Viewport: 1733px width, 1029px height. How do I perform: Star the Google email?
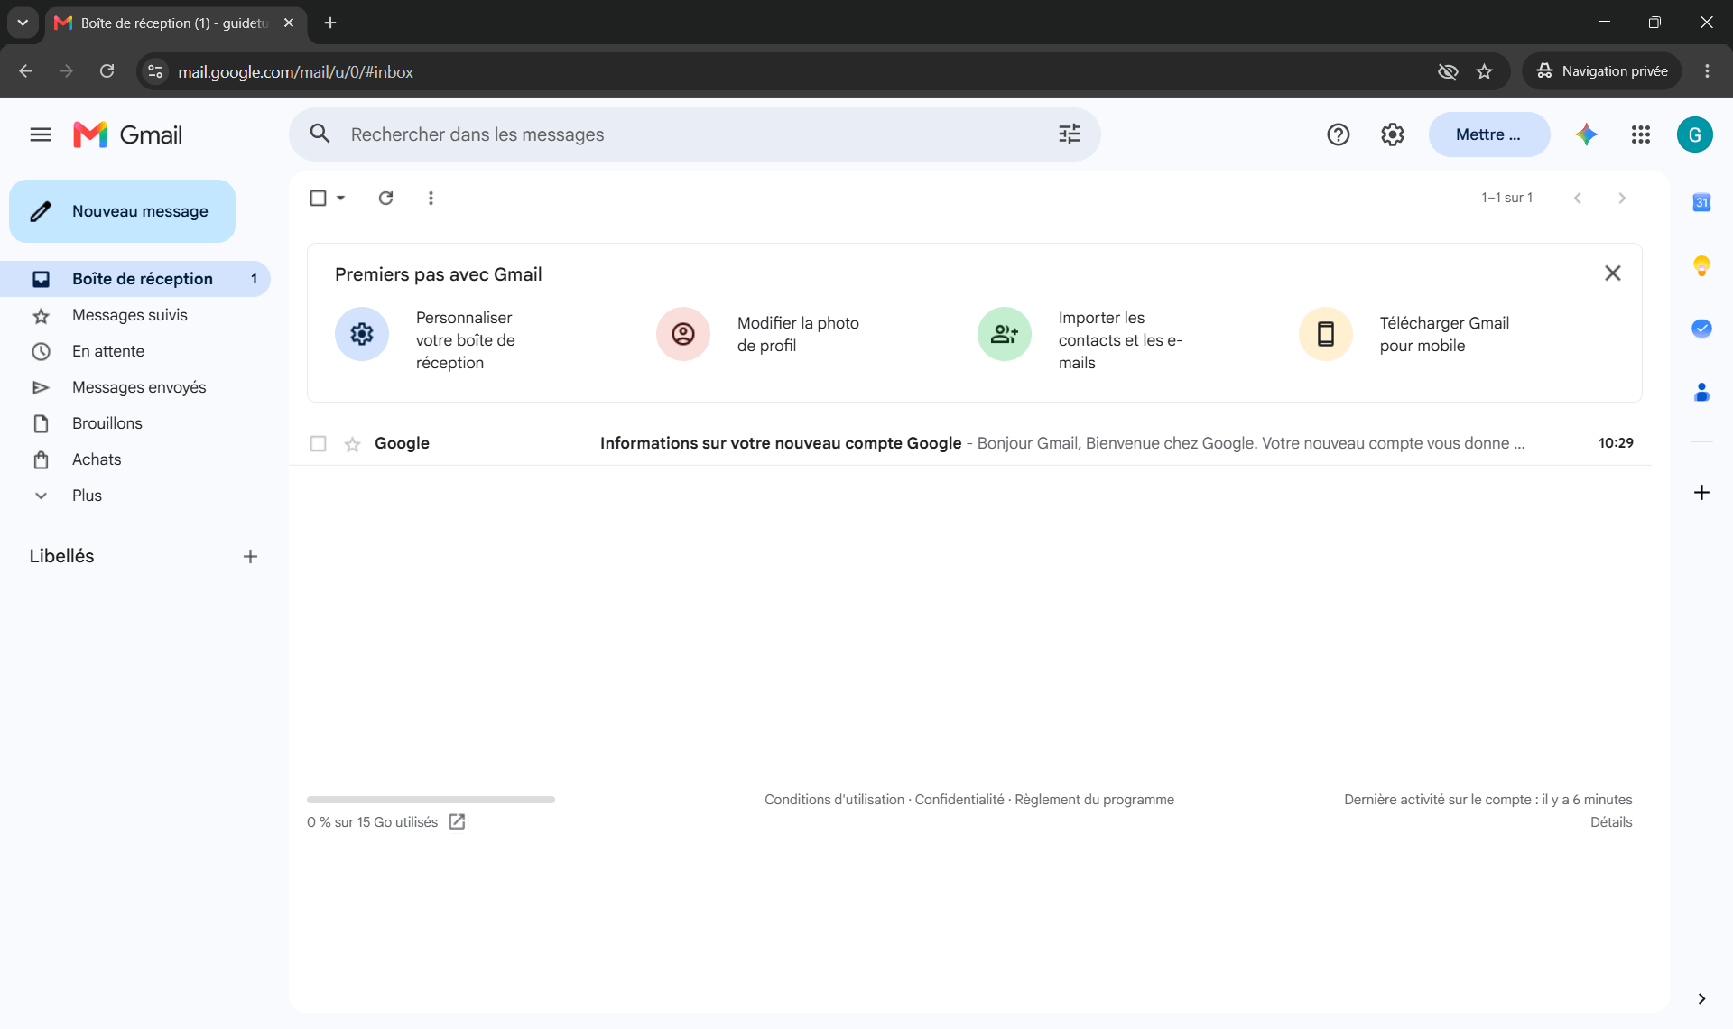tap(352, 443)
